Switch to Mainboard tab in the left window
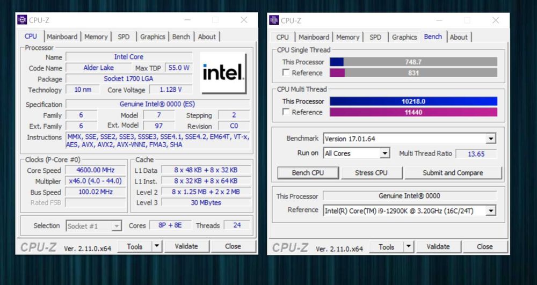Image resolution: width=537 pixels, height=285 pixels. (x=62, y=36)
